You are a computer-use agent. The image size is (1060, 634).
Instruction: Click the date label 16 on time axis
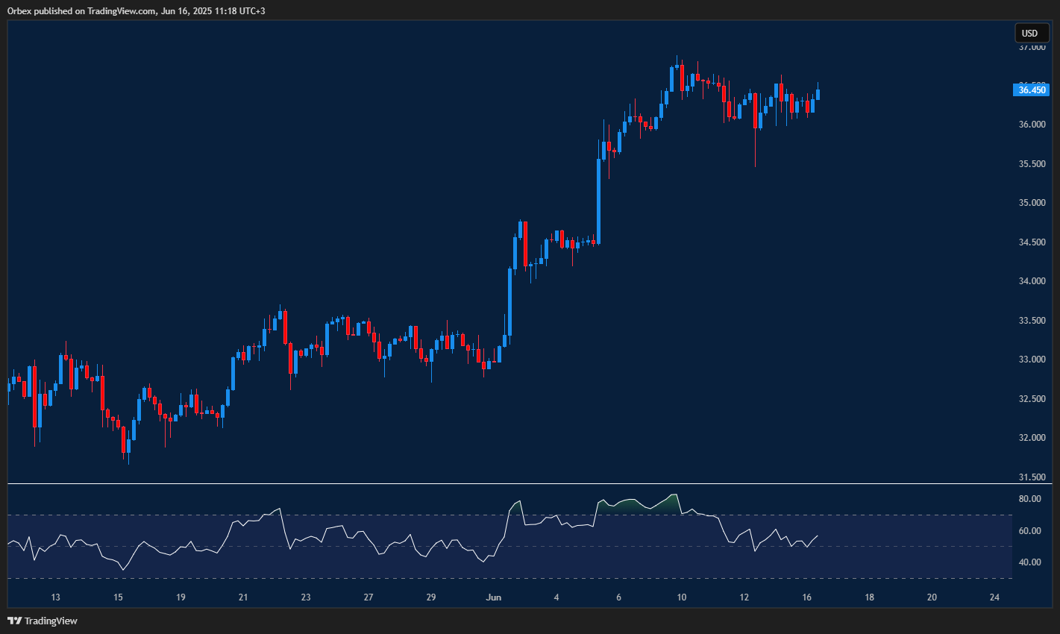807,597
